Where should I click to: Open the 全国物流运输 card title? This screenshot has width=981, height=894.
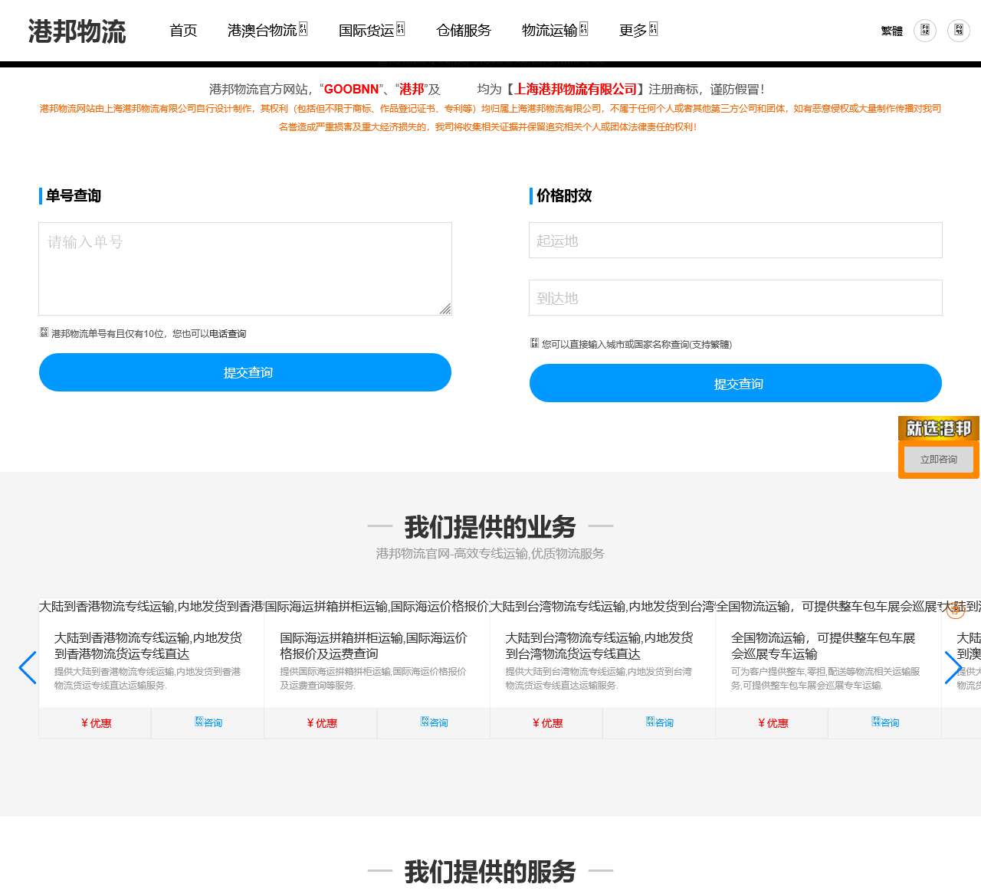pos(824,646)
